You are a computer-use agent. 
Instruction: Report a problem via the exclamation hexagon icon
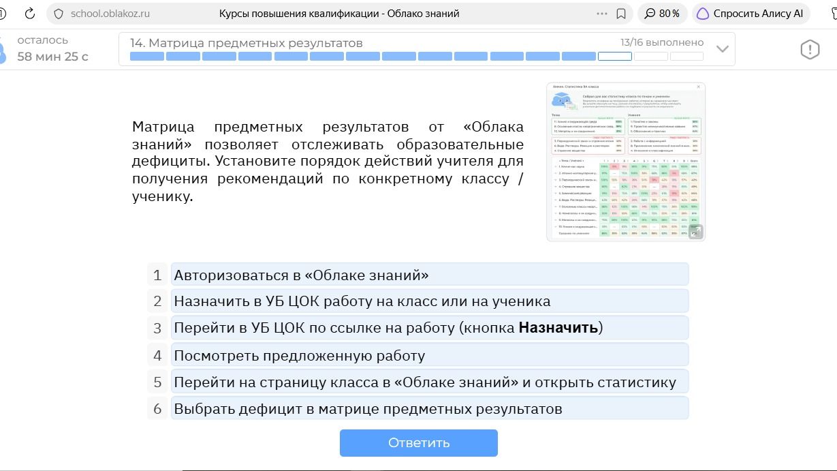tap(810, 49)
